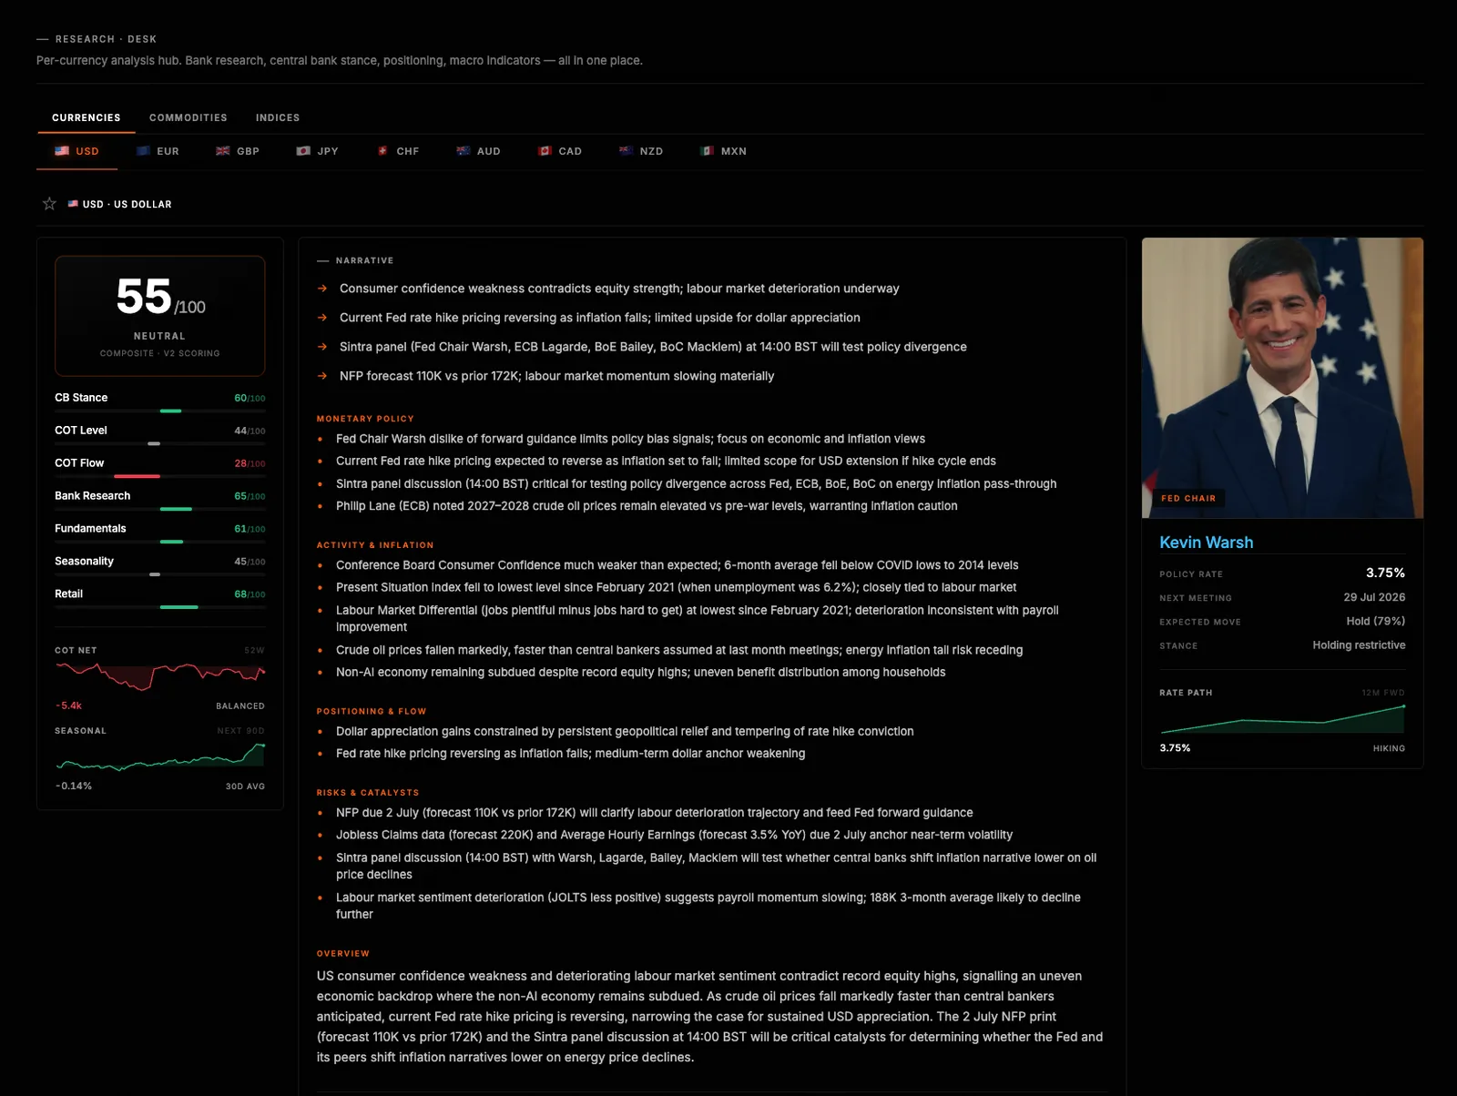Screen dimensions: 1457x1096
Task: Click the UK flag icon on GBP tab
Action: (x=223, y=151)
